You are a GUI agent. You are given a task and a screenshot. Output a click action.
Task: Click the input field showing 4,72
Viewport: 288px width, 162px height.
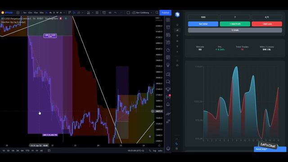tap(267, 17)
